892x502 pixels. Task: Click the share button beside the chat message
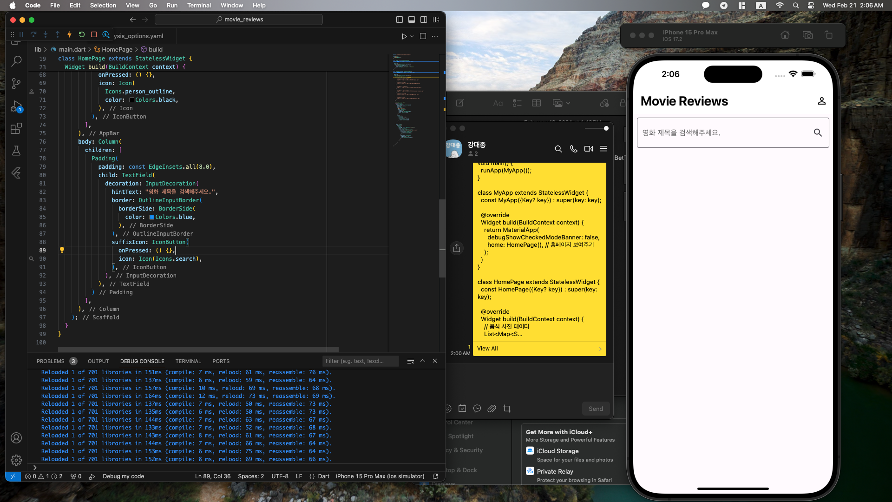pyautogui.click(x=457, y=248)
